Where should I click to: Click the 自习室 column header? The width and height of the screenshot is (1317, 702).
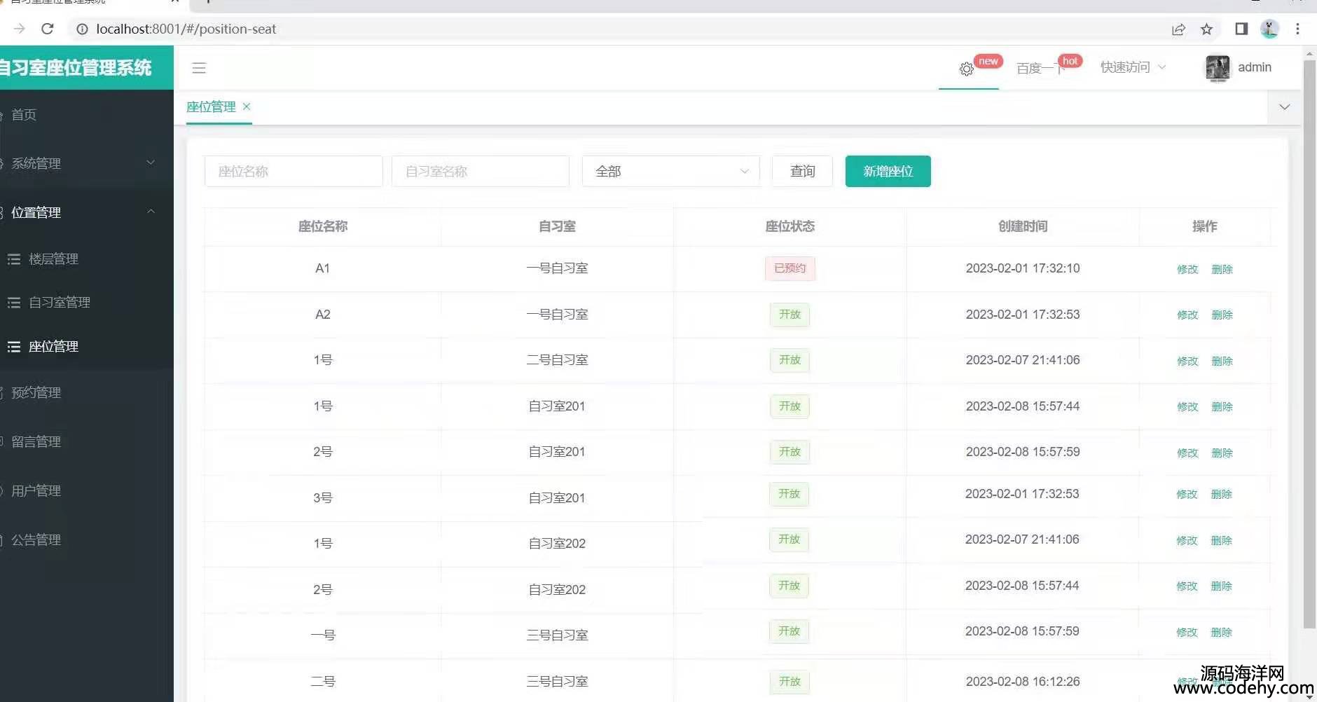pos(557,226)
